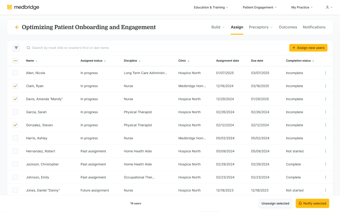Check the box for Allen, Nicole
The width and height of the screenshot is (340, 212).
(x=15, y=73)
